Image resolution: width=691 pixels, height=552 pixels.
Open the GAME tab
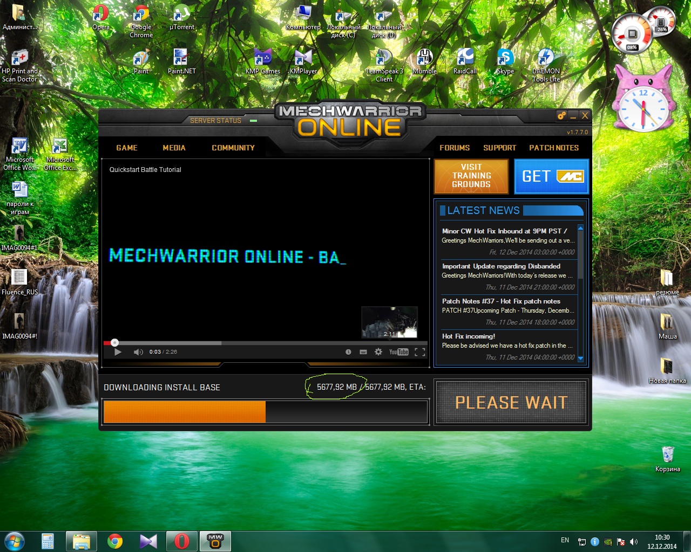pyautogui.click(x=127, y=148)
